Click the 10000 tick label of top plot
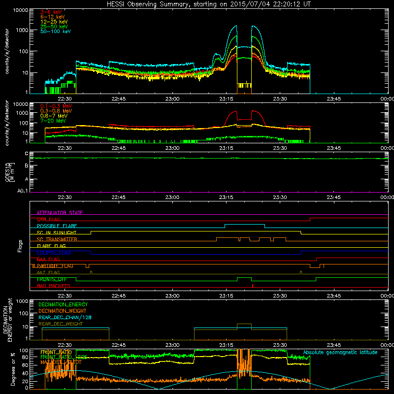This screenshot has height=394, width=394. [21, 10]
